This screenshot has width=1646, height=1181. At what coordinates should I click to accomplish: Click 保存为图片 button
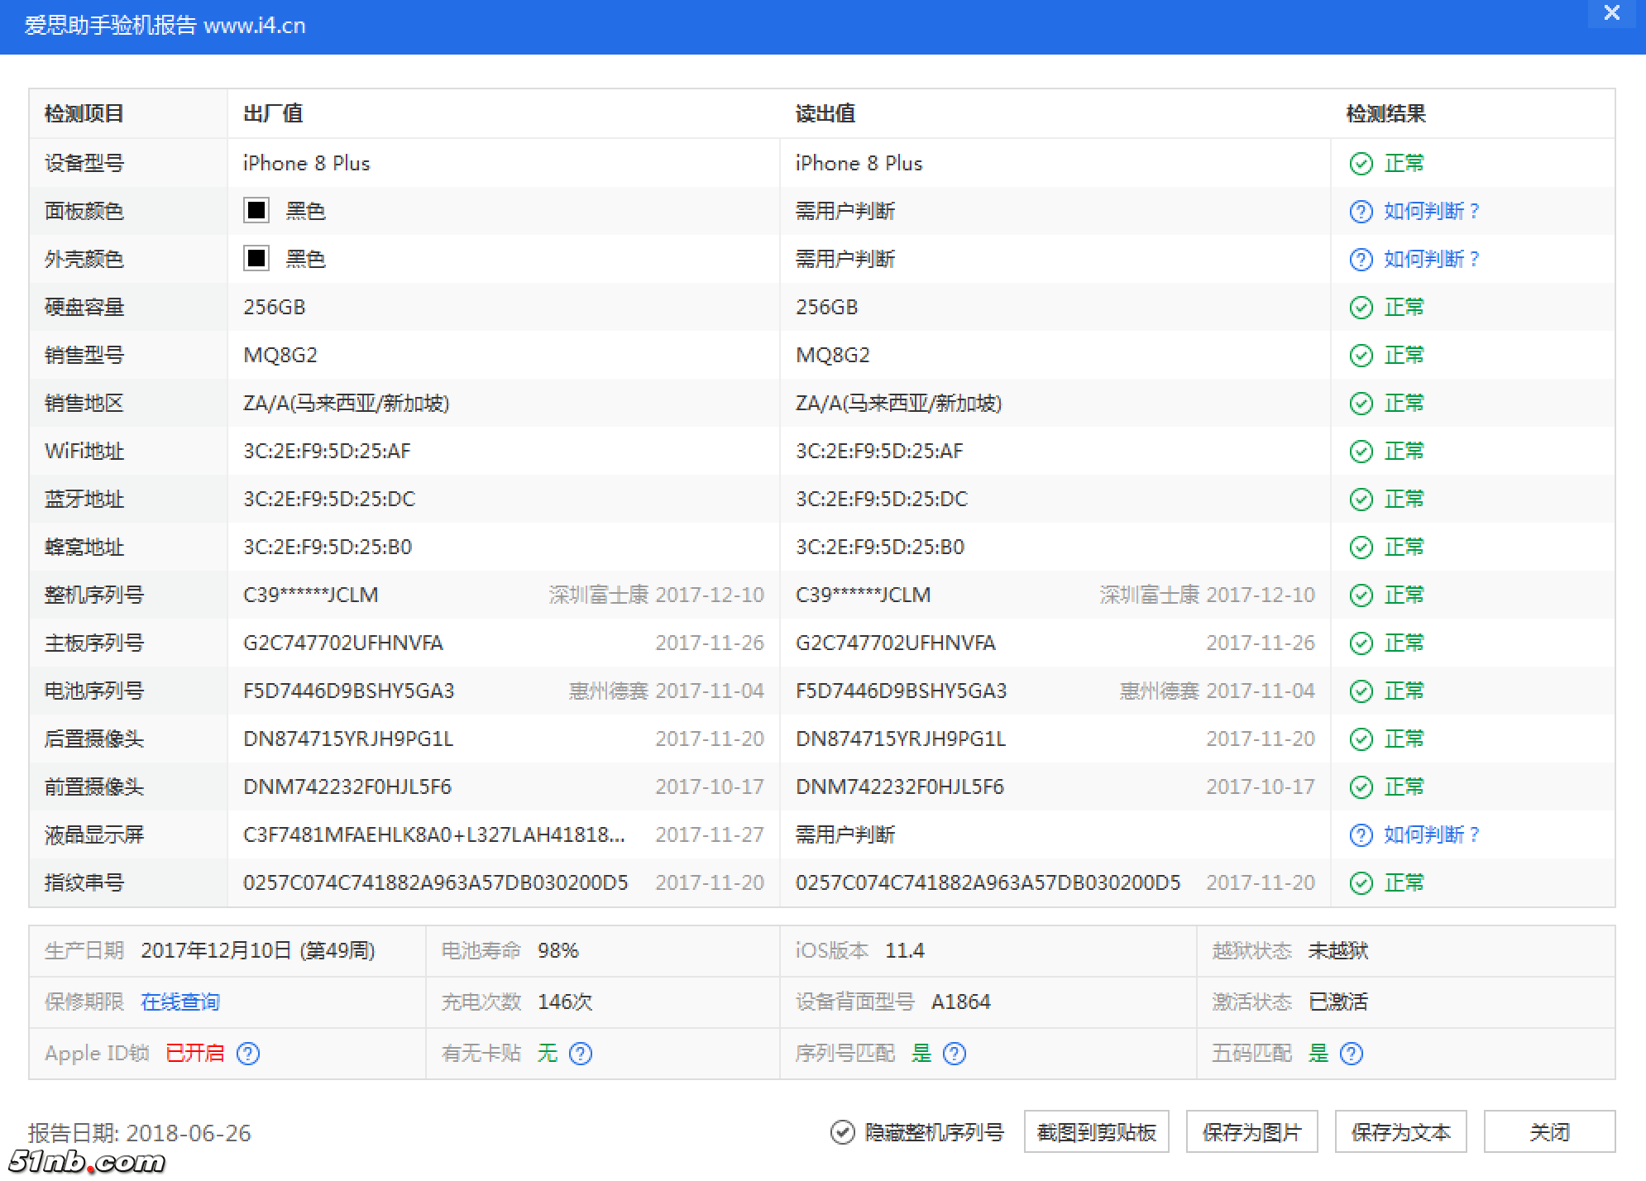(x=1251, y=1132)
